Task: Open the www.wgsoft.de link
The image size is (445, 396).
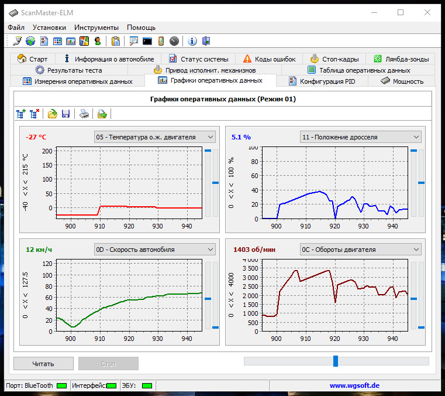Action: click(355, 385)
